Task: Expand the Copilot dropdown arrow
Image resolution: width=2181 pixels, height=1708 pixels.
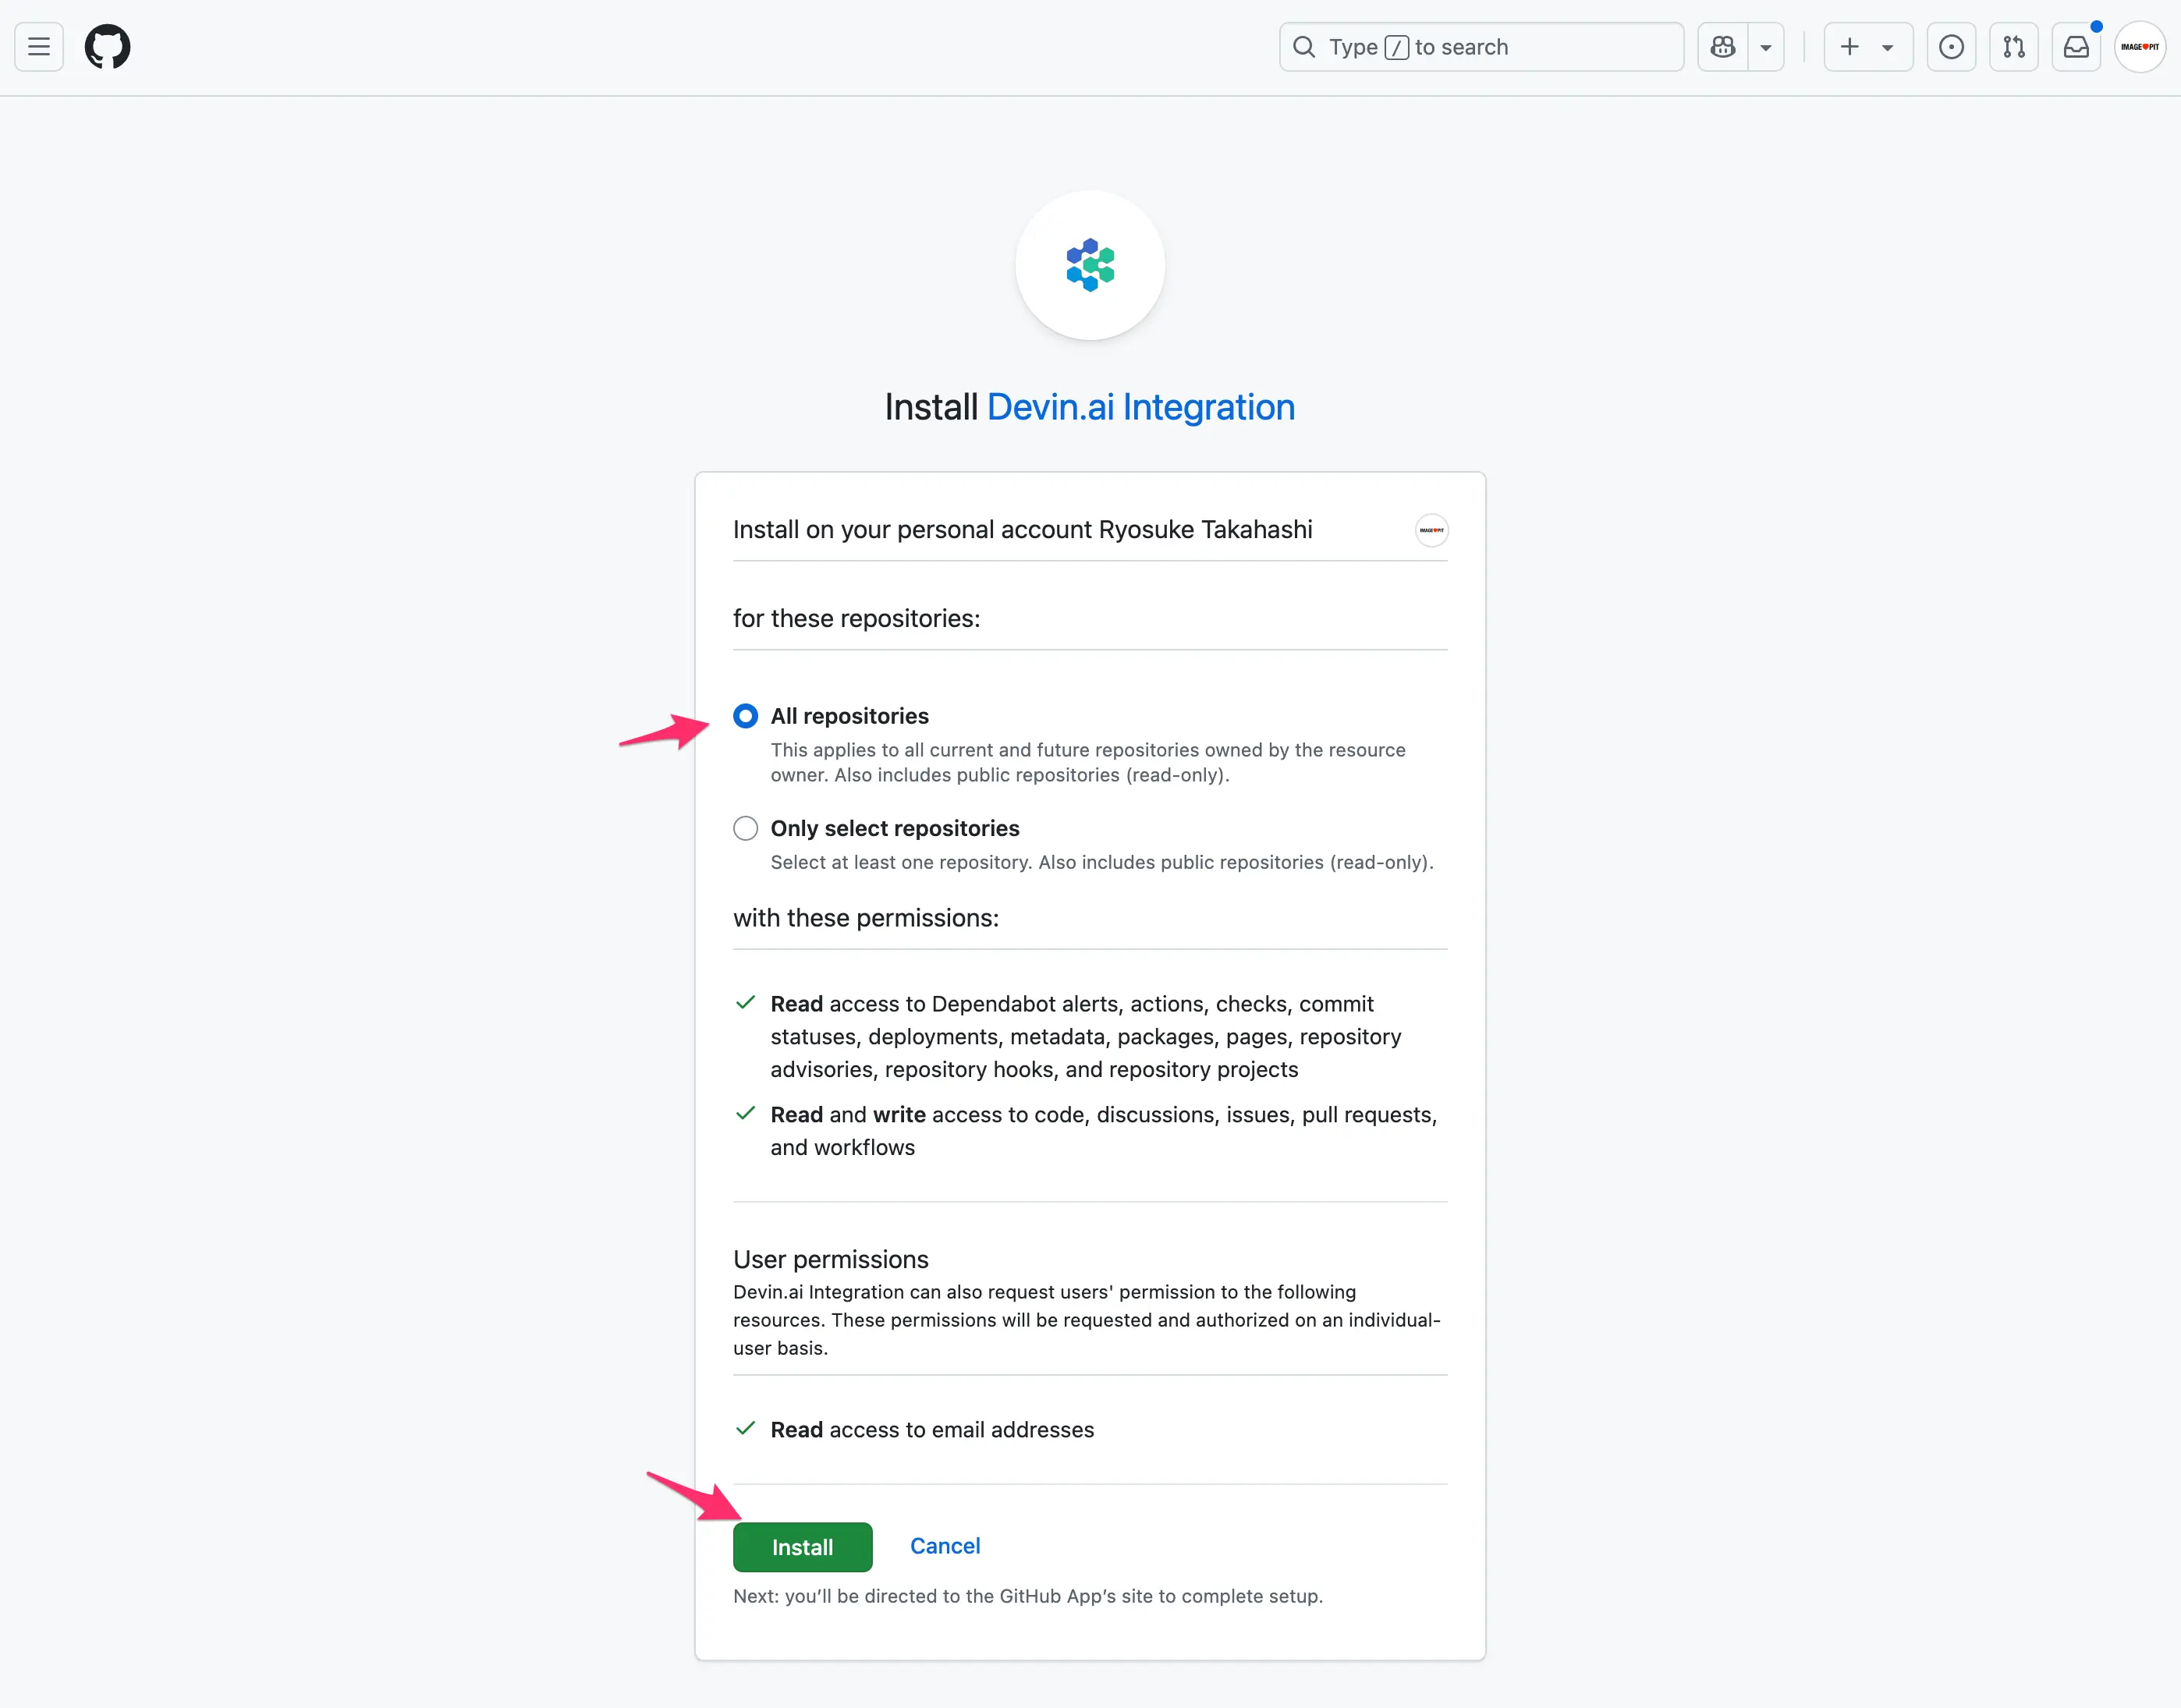Action: click(x=1766, y=47)
